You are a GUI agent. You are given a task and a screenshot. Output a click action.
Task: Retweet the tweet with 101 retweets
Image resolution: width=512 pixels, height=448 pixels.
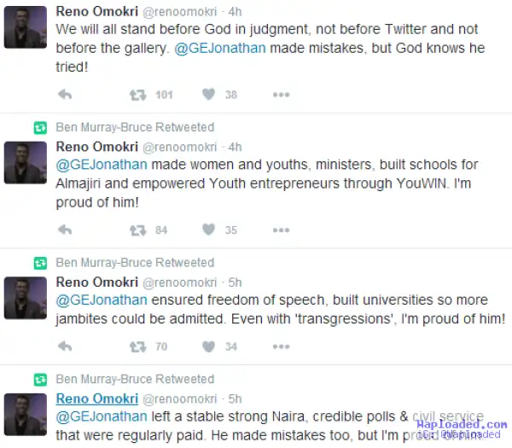coord(137,95)
